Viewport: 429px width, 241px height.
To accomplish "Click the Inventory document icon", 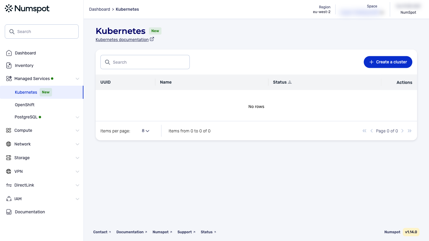I will pyautogui.click(x=9, y=65).
